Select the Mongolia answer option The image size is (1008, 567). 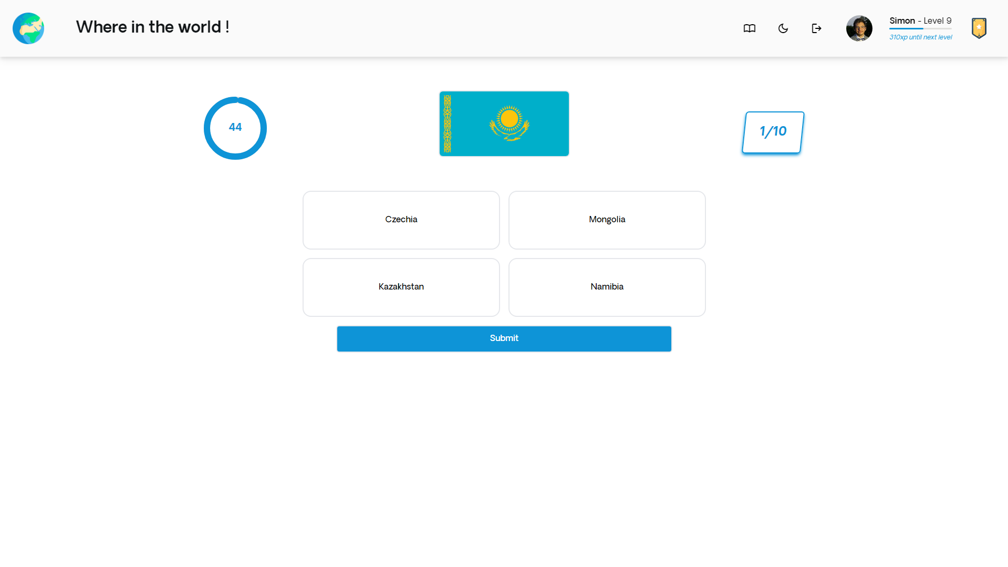(607, 220)
